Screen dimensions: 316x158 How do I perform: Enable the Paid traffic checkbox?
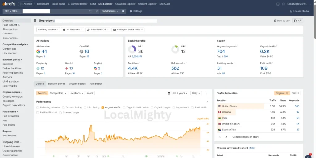193,107
